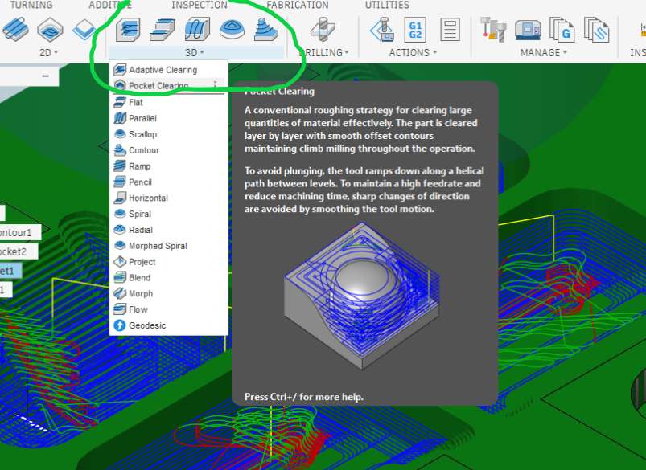646x470 pixels.
Task: Open the TURNING ribbon tab
Action: pyautogui.click(x=31, y=5)
